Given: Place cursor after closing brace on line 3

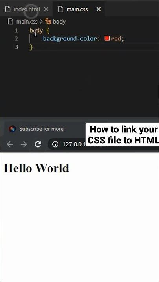Looking at the screenshot, I should click(x=33, y=47).
